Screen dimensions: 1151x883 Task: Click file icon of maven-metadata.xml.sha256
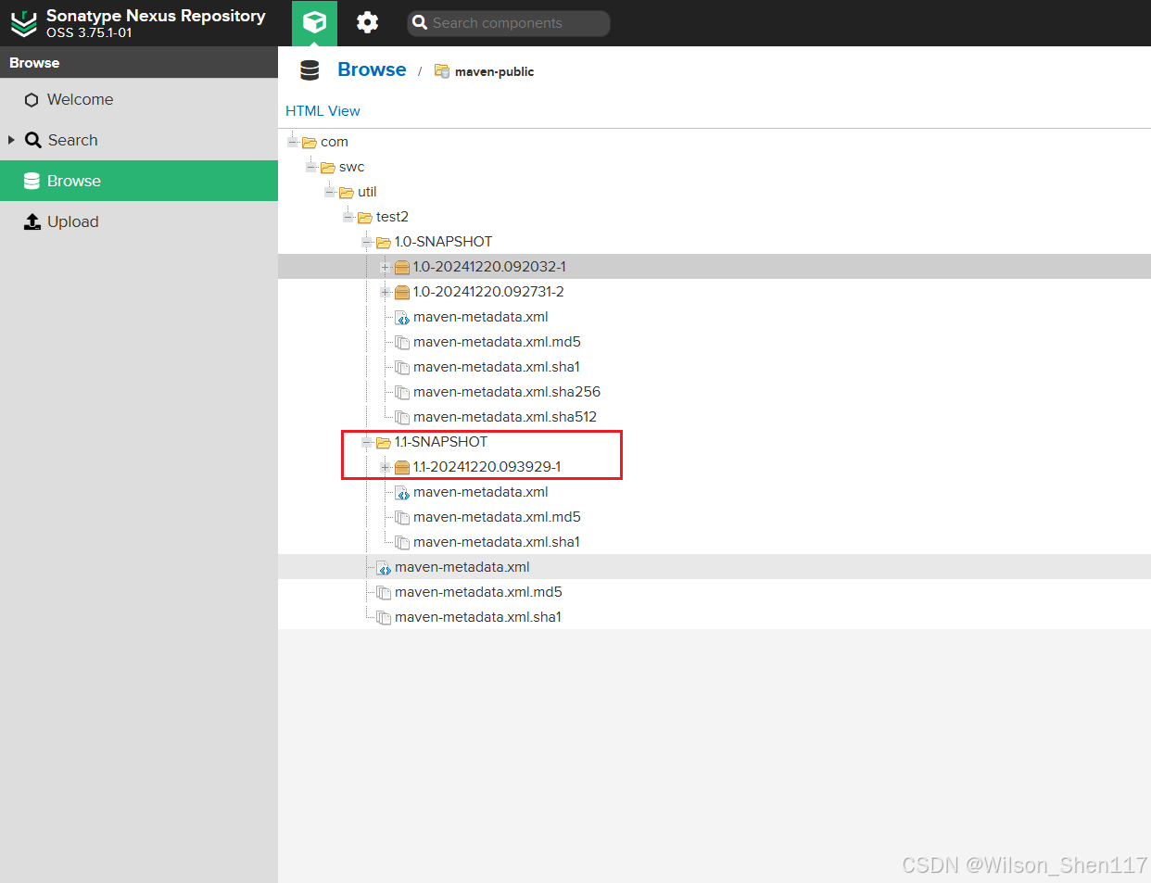[402, 392]
